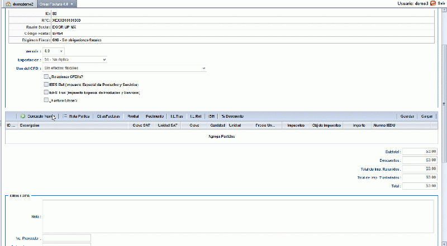
Task: Open the Versión 4.0 dropdown
Action: tap(53, 51)
